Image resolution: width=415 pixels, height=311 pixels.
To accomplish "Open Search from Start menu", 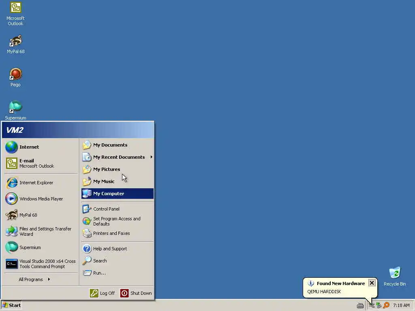I will [118, 261].
